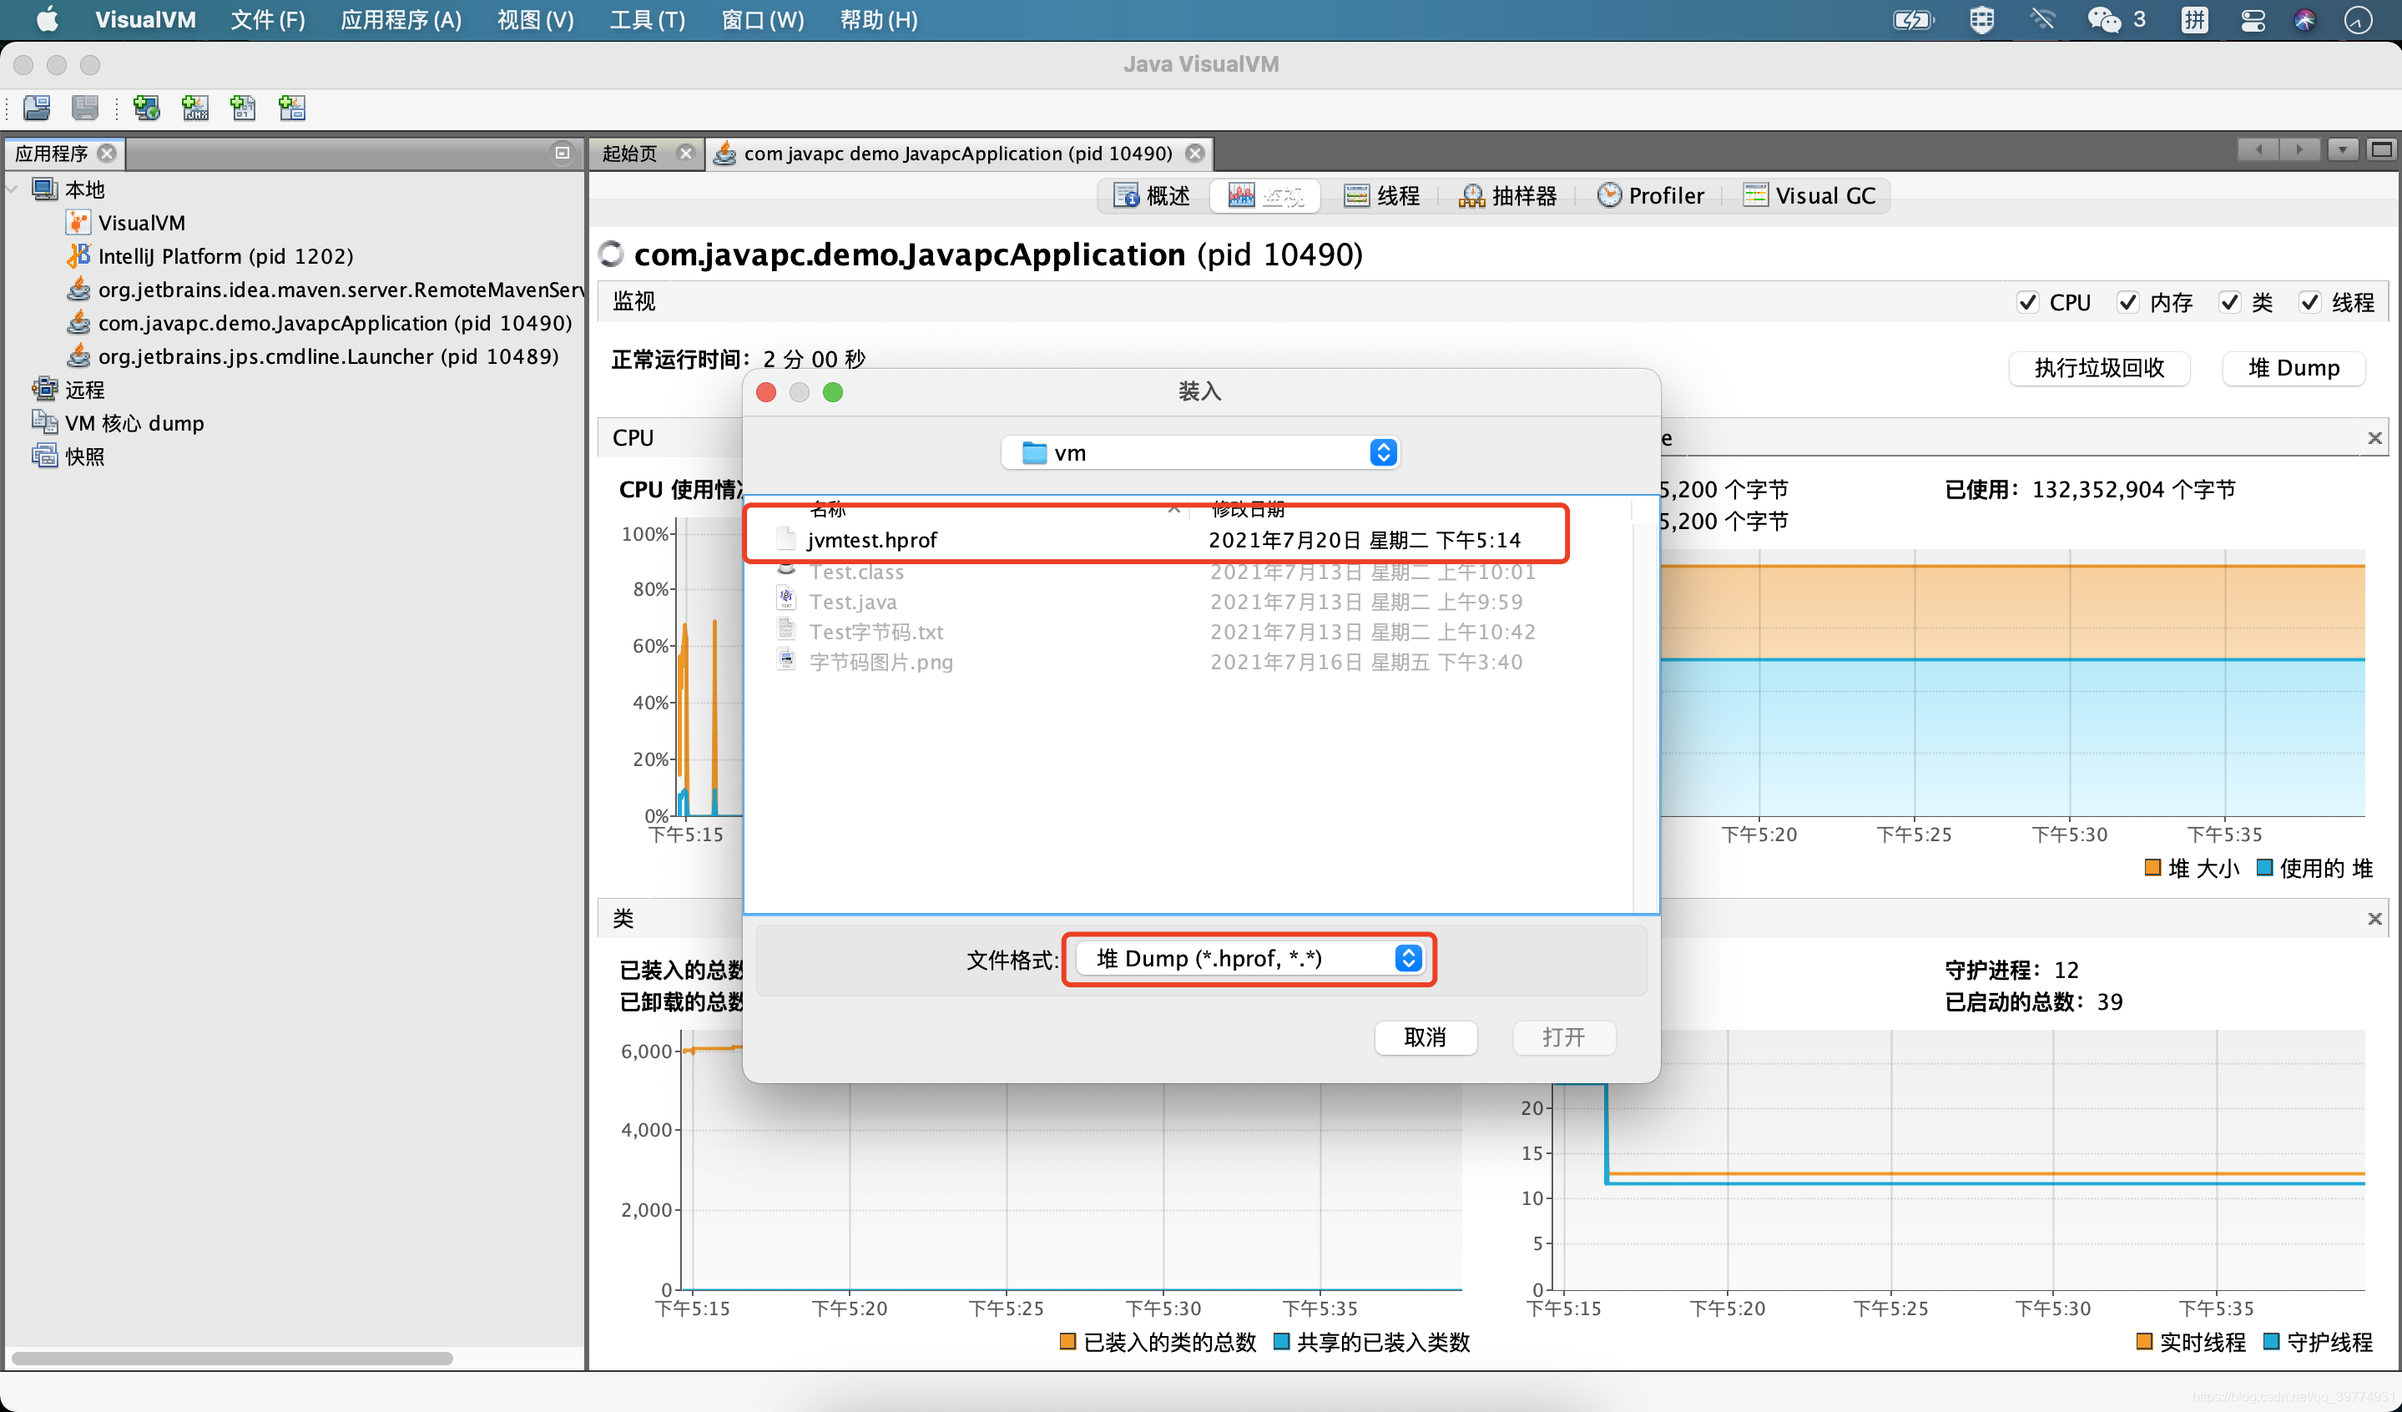Toggle the 线程 threads checkbox

click(2309, 303)
